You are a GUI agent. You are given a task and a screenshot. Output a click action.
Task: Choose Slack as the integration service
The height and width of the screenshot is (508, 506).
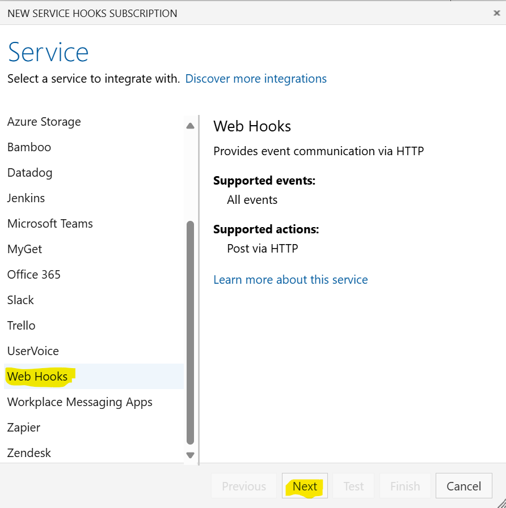(x=21, y=300)
